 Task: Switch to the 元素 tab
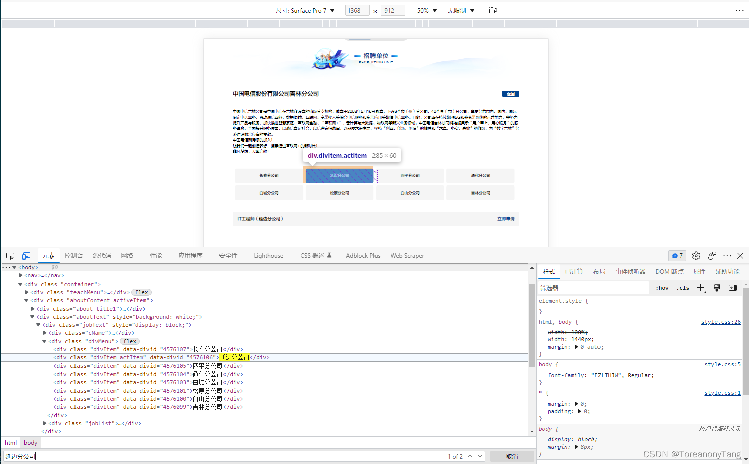48,256
